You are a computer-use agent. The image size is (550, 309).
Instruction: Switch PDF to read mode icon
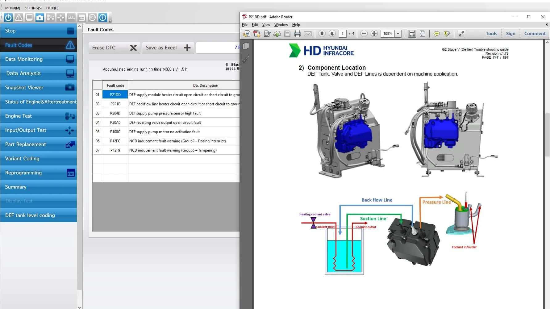pyautogui.click(x=461, y=34)
